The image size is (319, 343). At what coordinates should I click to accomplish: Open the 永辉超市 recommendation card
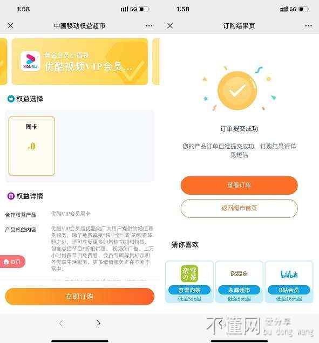[239, 282]
